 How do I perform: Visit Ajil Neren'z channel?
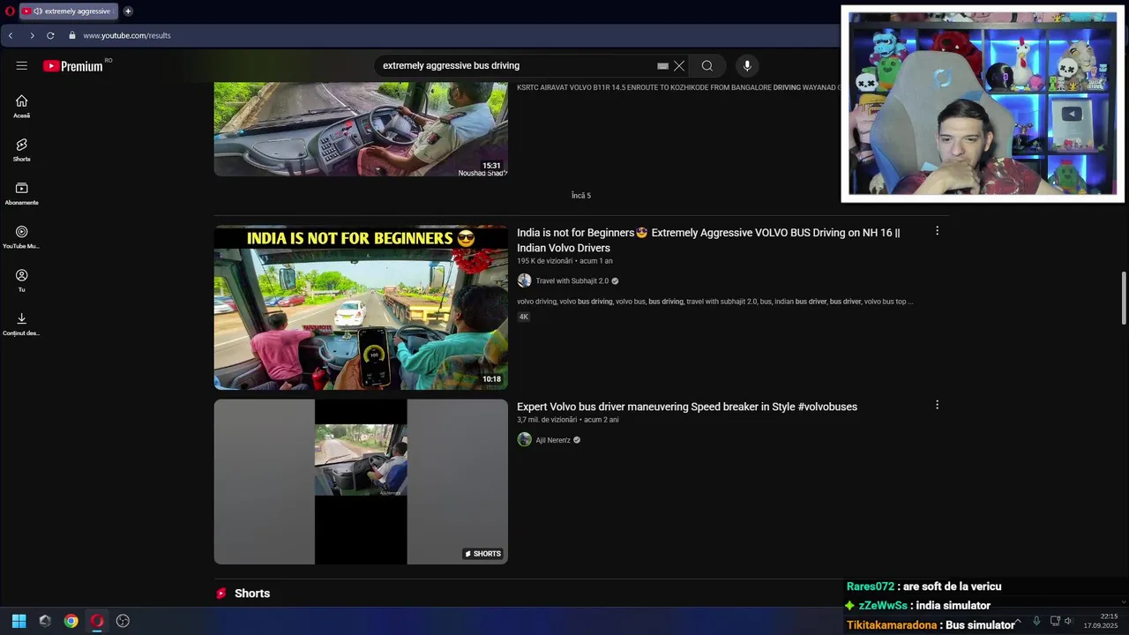pos(553,440)
